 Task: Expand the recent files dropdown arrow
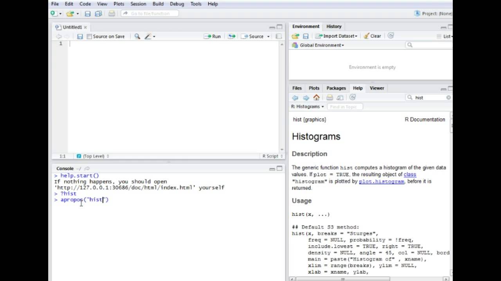pyautogui.click(x=77, y=14)
